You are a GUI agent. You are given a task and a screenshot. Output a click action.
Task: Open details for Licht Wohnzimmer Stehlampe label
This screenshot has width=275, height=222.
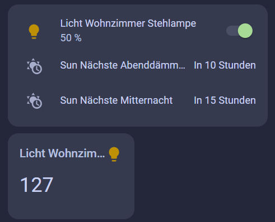tap(128, 23)
